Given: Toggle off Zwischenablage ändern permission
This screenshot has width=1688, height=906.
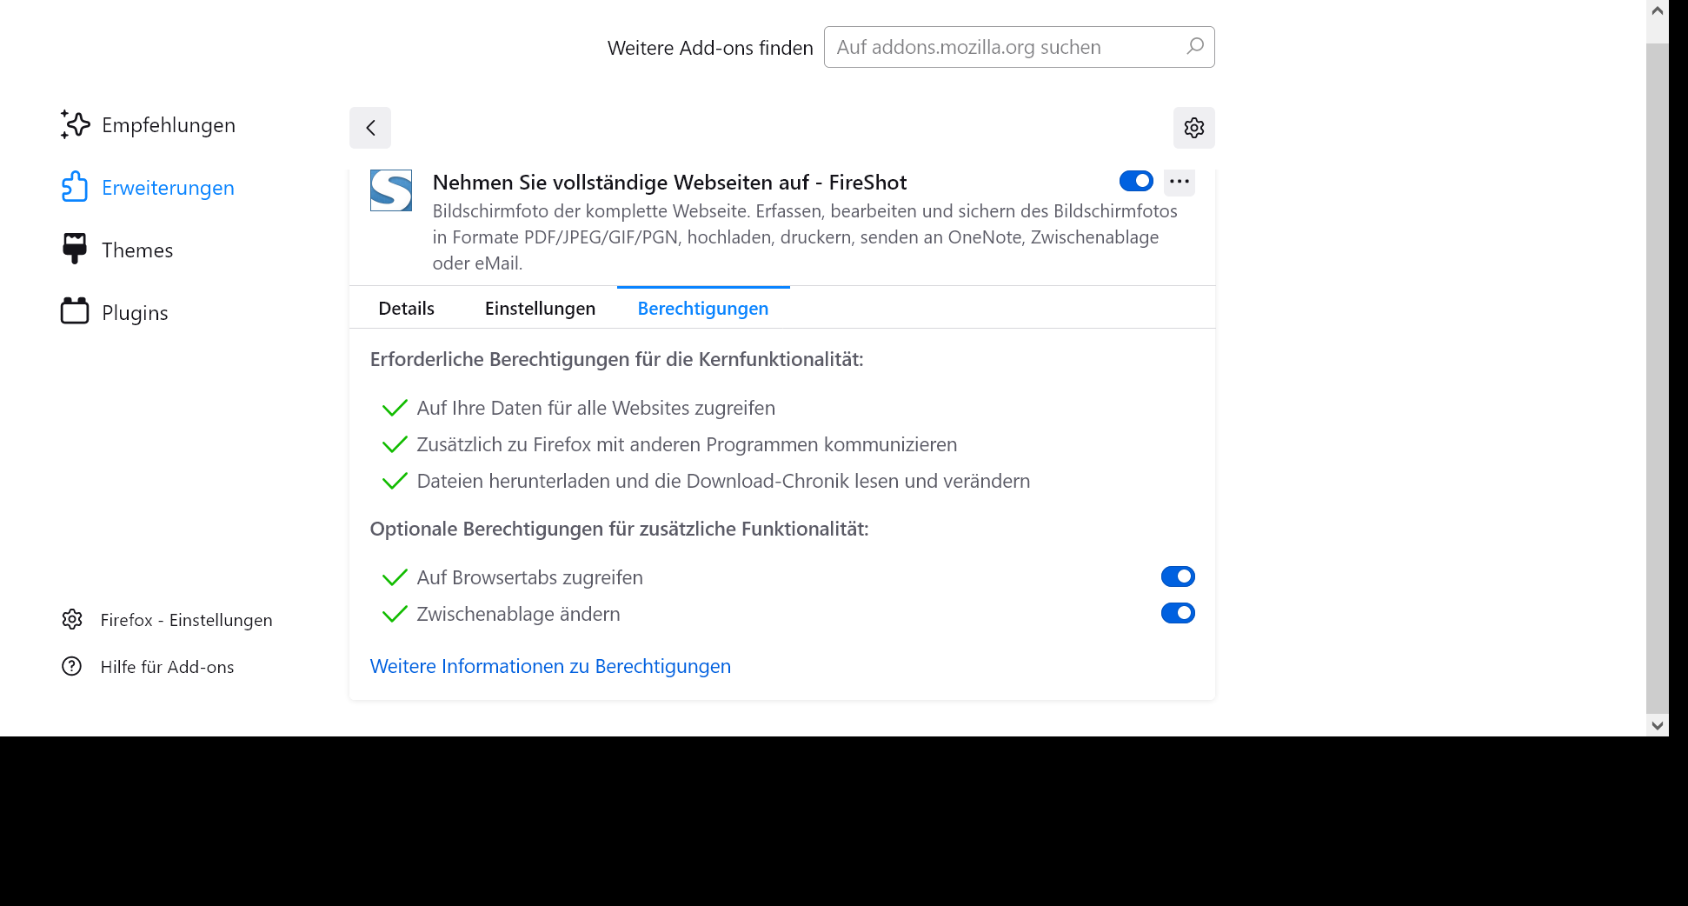Looking at the screenshot, I should pyautogui.click(x=1178, y=613).
